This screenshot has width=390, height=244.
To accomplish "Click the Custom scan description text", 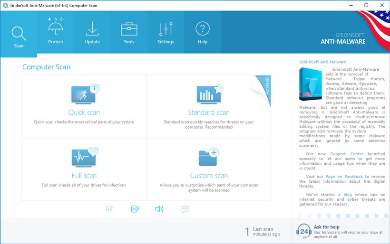I will point(209,188).
